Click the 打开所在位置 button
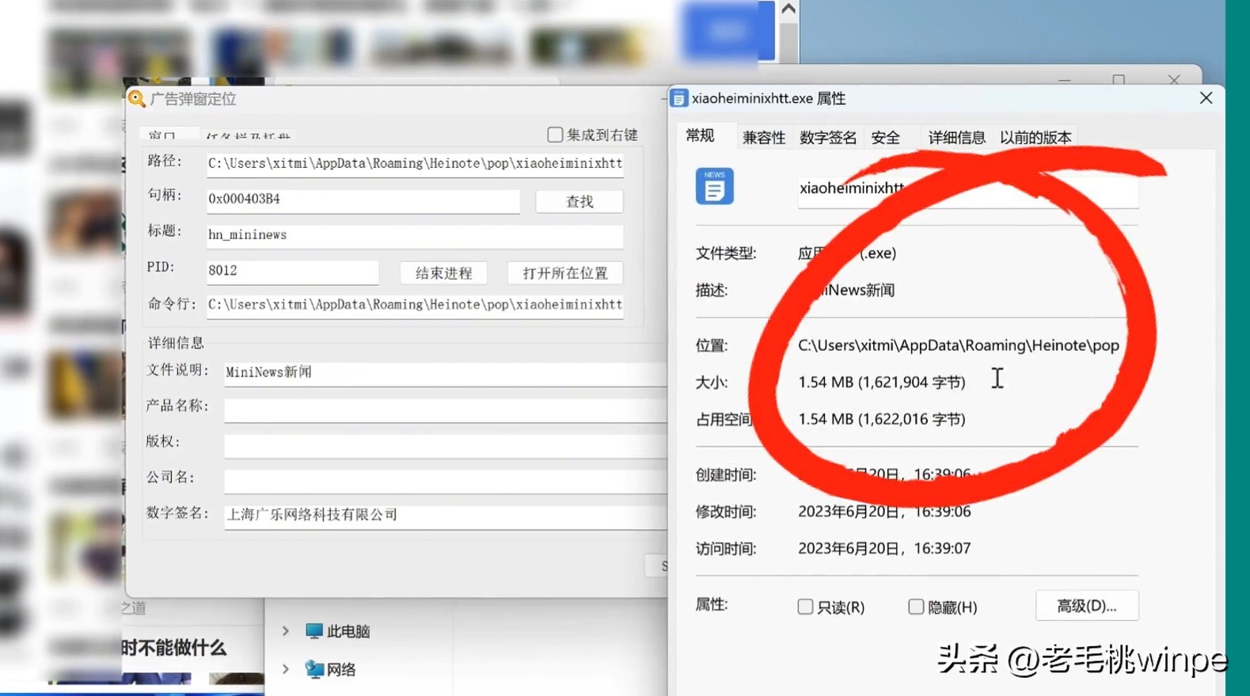The image size is (1250, 696). point(565,273)
